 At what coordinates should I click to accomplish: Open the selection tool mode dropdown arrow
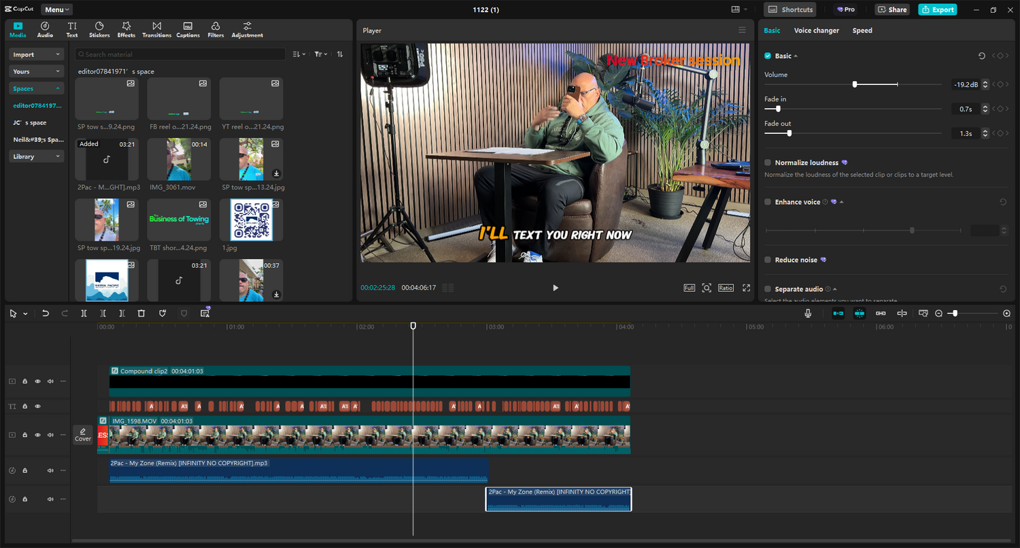[x=25, y=314]
